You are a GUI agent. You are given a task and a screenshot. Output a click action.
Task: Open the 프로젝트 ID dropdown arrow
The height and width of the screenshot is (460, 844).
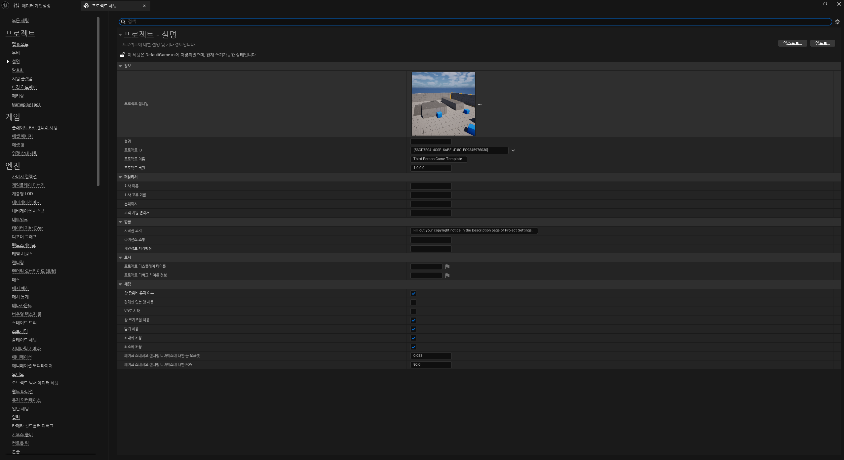[513, 150]
